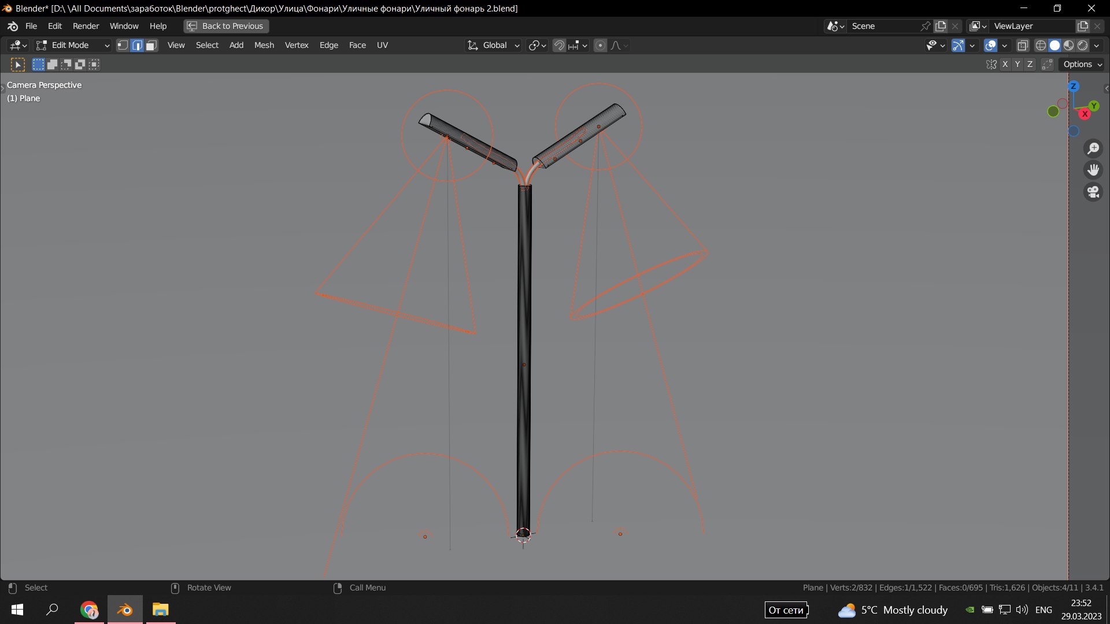Viewport: 1110px width, 624px height.
Task: Open the Blender logo application menu
Action: click(x=13, y=26)
